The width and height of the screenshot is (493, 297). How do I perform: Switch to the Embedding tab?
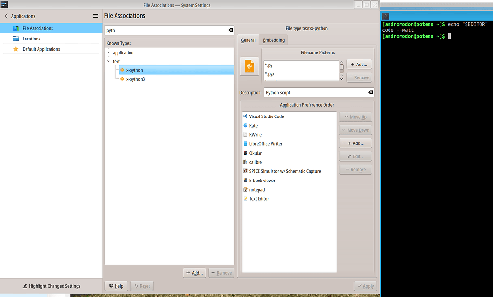pos(273,40)
